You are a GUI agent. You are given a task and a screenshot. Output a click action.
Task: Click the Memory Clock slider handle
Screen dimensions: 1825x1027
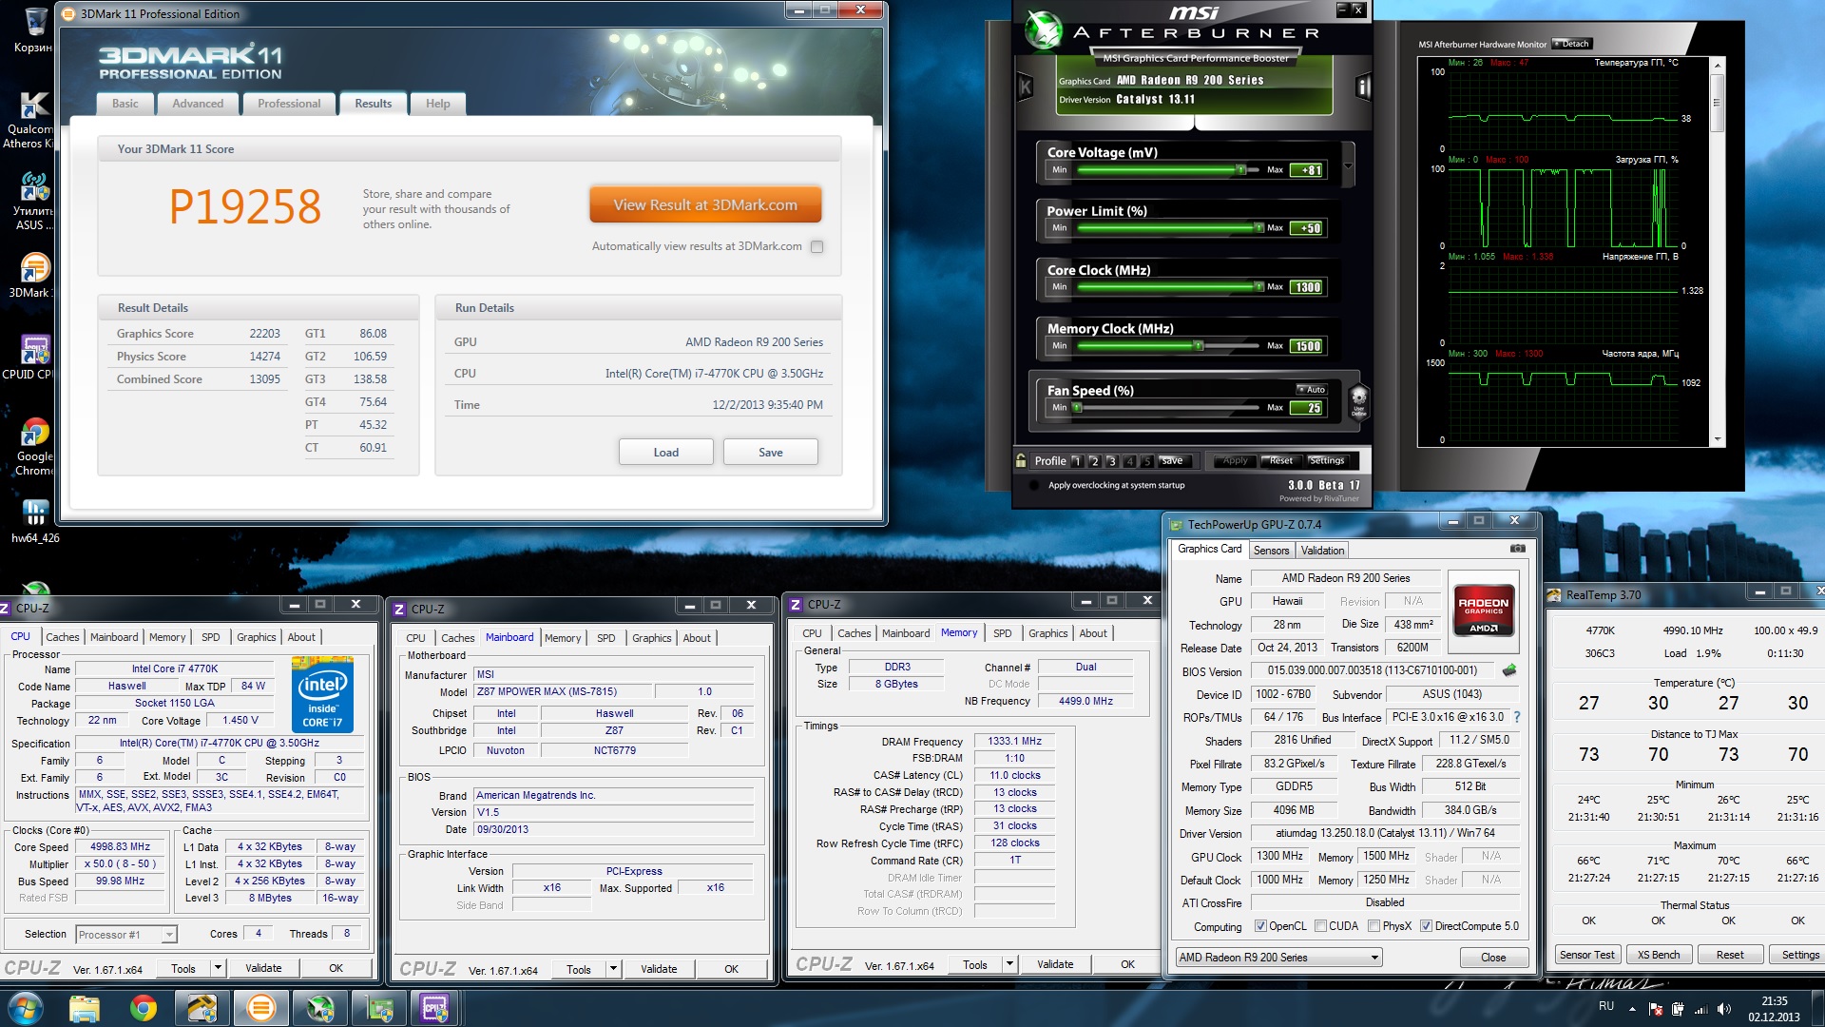[x=1199, y=346]
